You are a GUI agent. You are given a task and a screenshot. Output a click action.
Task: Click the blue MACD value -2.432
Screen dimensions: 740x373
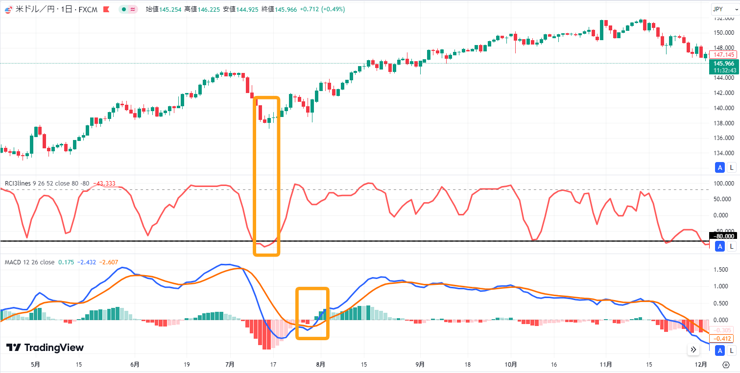86,262
